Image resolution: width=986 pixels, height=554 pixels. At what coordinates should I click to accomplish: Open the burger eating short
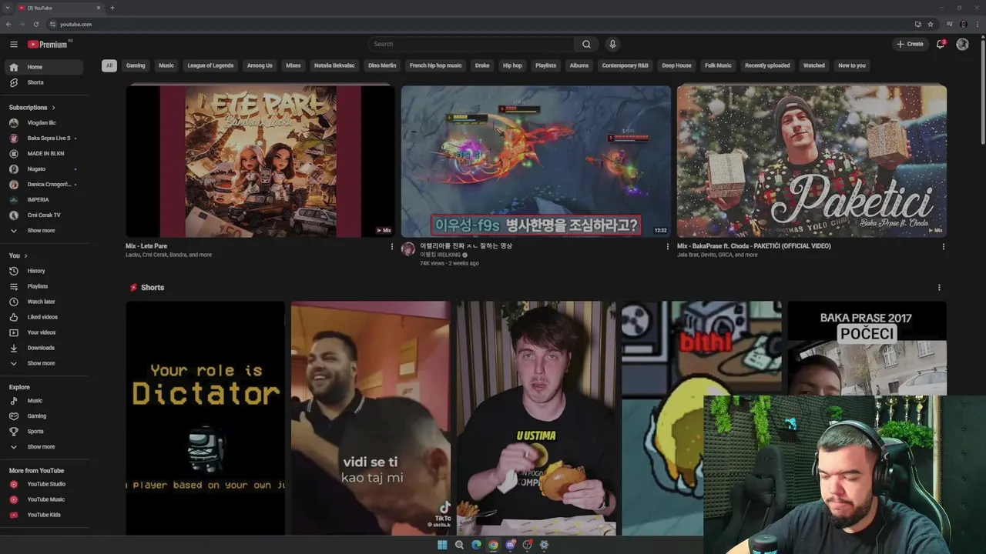(x=536, y=418)
